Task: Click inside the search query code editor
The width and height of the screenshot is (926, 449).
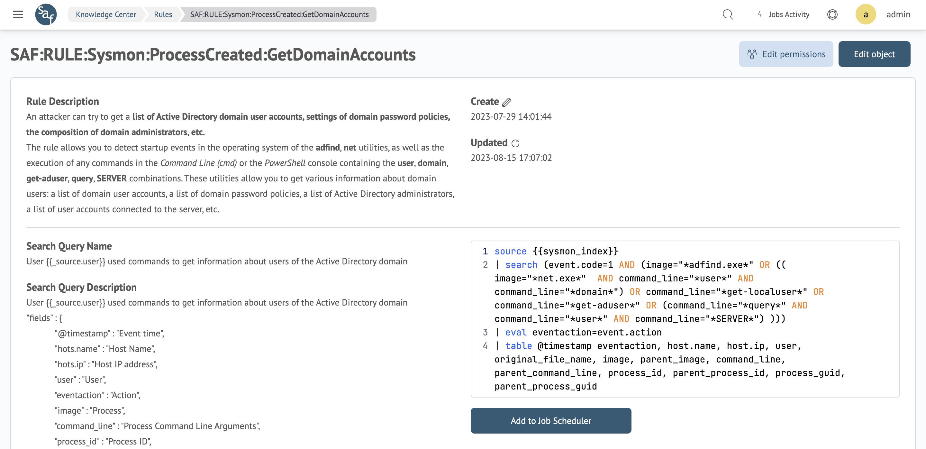Action: coord(683,318)
